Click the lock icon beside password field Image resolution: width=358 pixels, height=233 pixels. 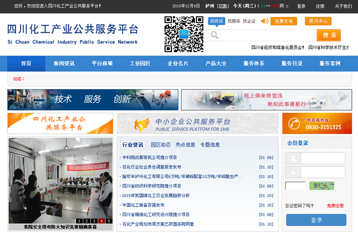click(x=293, y=172)
